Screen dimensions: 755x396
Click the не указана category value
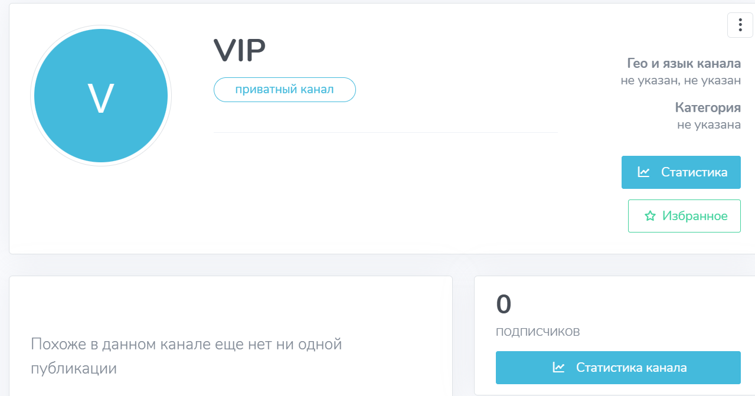[x=708, y=125]
